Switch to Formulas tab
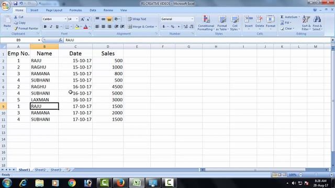 (75, 10)
